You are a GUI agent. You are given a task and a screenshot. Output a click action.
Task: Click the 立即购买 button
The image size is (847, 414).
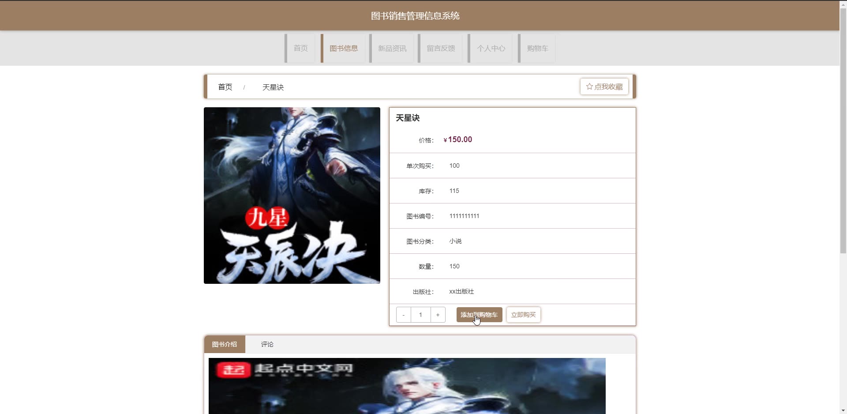pyautogui.click(x=523, y=315)
